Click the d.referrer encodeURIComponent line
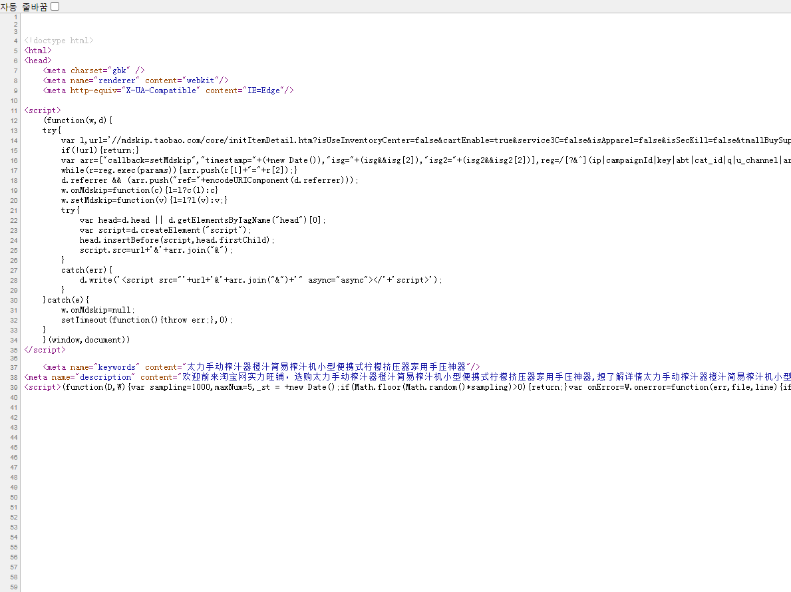 point(210,180)
